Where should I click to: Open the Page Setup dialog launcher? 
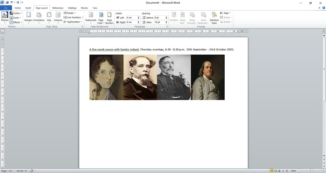tap(82, 27)
